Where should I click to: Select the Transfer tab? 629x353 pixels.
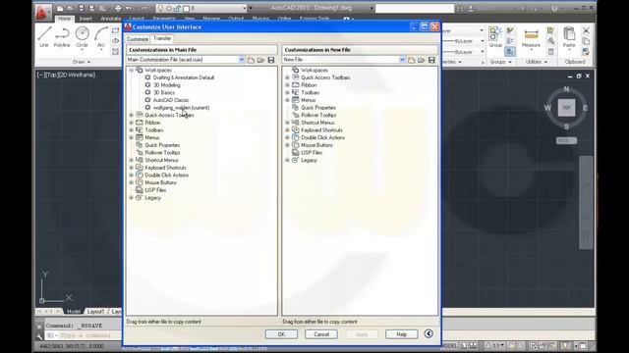click(162, 38)
